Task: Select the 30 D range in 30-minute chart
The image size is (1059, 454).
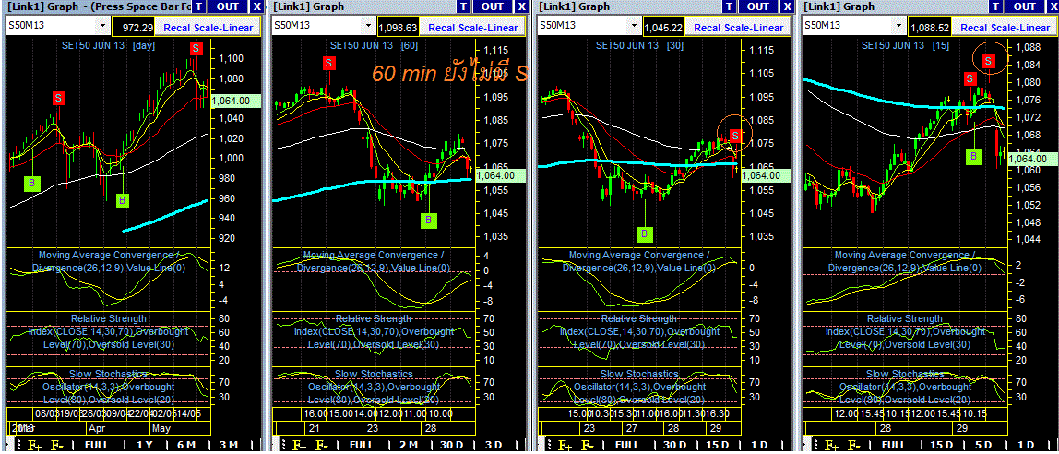Action: point(674,445)
